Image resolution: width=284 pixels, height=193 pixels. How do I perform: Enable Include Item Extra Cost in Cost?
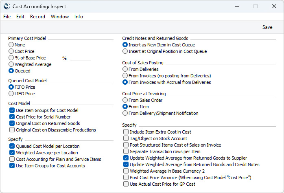click(x=126, y=132)
